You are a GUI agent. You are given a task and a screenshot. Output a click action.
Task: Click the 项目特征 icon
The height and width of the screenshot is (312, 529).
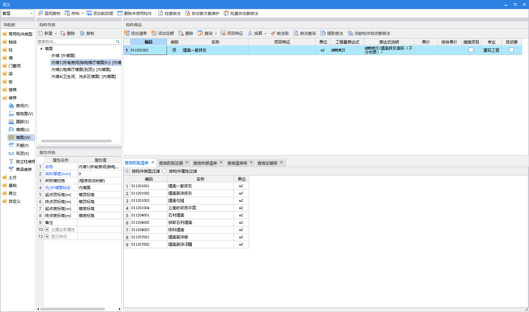point(223,33)
